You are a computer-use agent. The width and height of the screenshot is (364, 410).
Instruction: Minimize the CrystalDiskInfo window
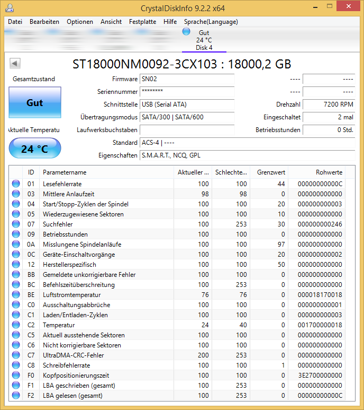315,7
